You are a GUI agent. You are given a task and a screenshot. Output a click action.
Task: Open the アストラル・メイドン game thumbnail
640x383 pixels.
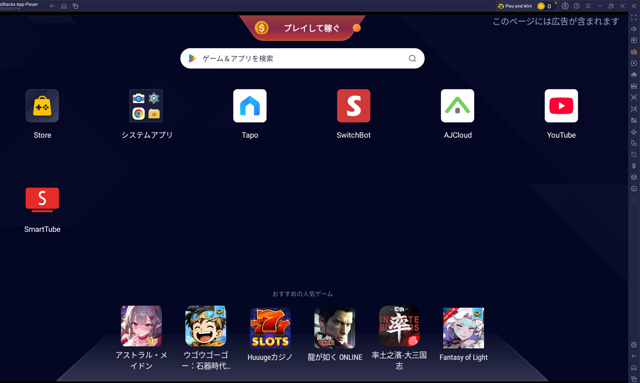[x=141, y=326]
